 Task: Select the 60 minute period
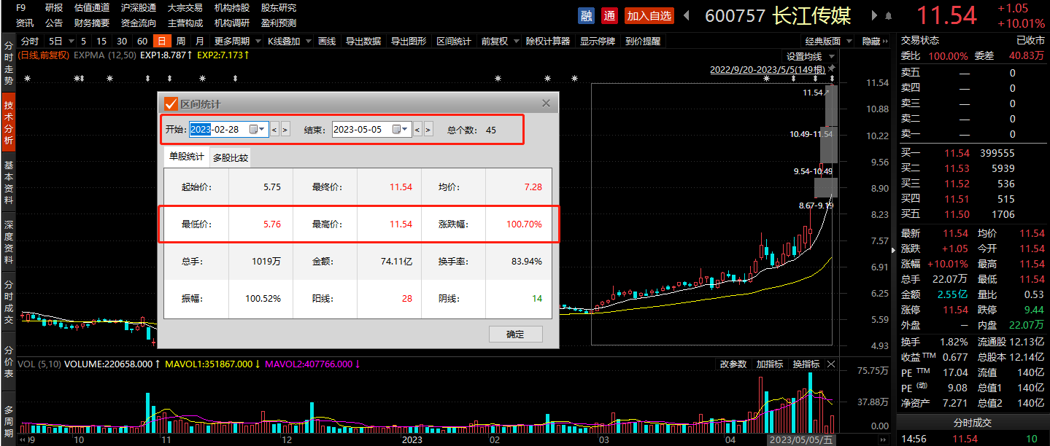pyautogui.click(x=142, y=42)
